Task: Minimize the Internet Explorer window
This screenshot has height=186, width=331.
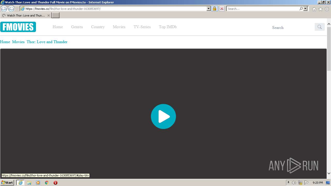Action: 319,2
